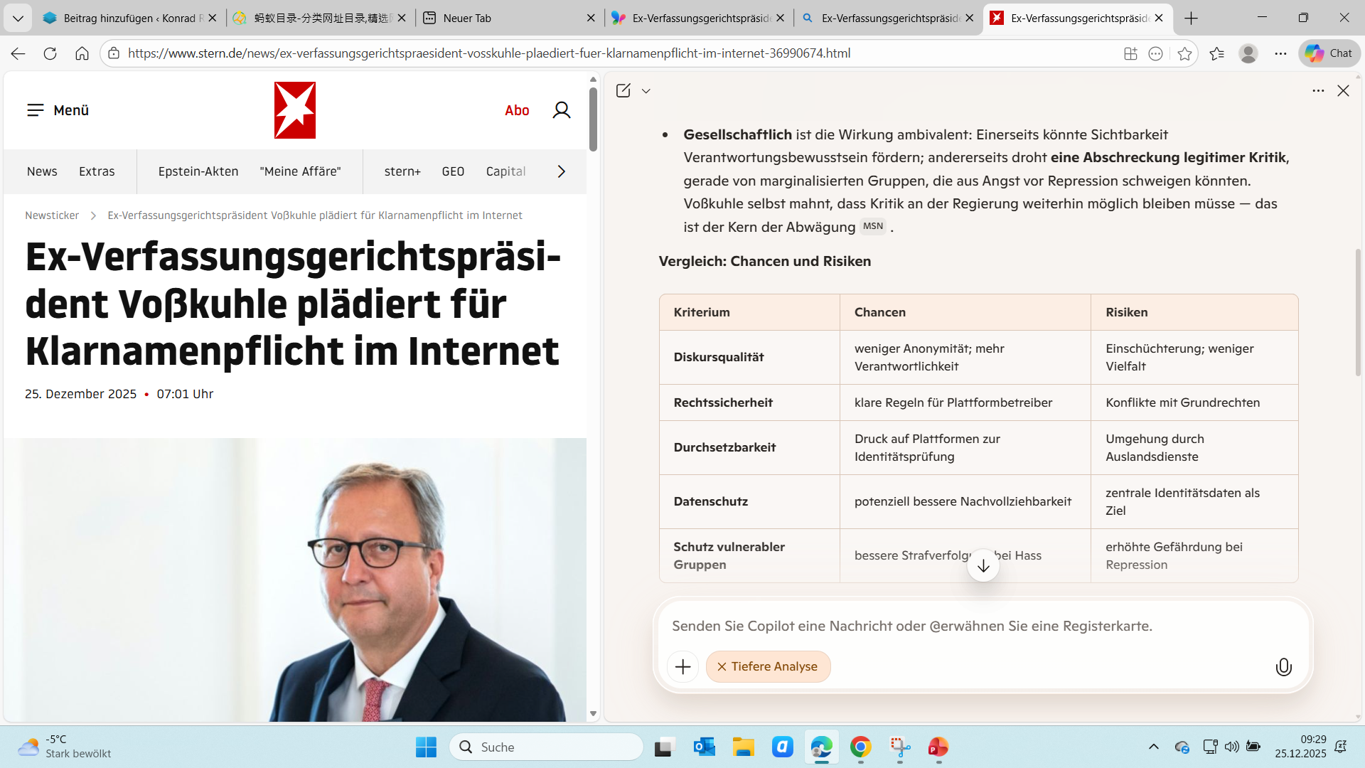Click the article page vertical scrollbar
Image resolution: width=1365 pixels, height=768 pixels.
593,121
